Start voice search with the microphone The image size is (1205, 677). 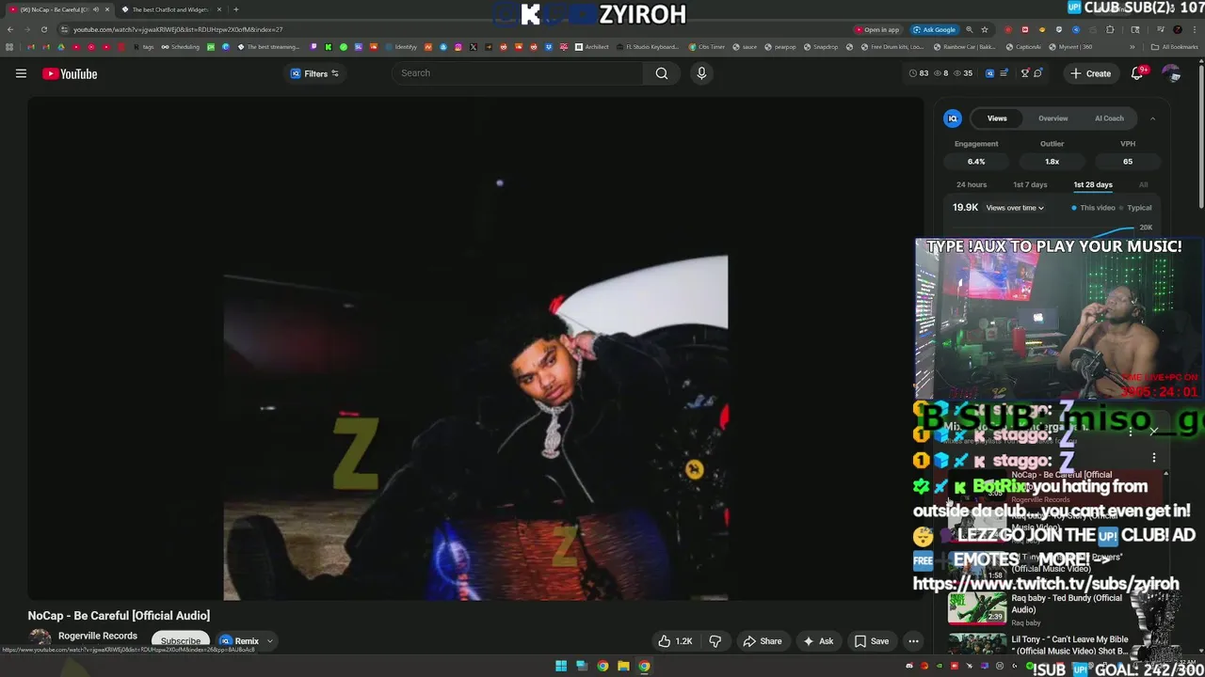(x=701, y=73)
